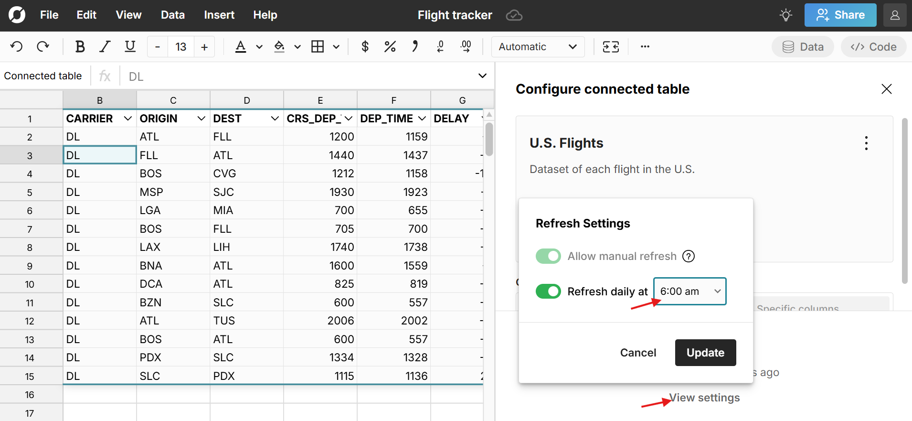Toggle bold text formatting
This screenshot has height=421, width=912.
tap(80, 47)
